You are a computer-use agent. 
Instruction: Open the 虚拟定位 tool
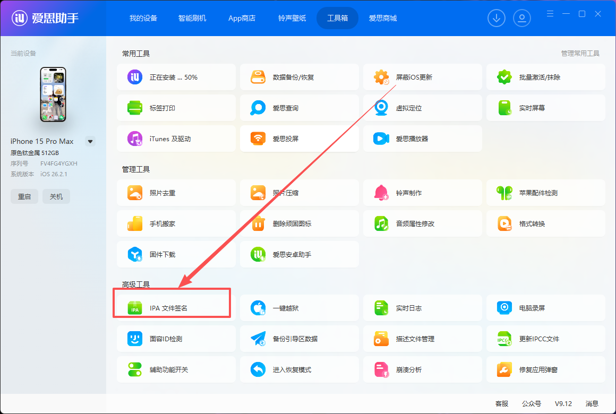point(422,108)
